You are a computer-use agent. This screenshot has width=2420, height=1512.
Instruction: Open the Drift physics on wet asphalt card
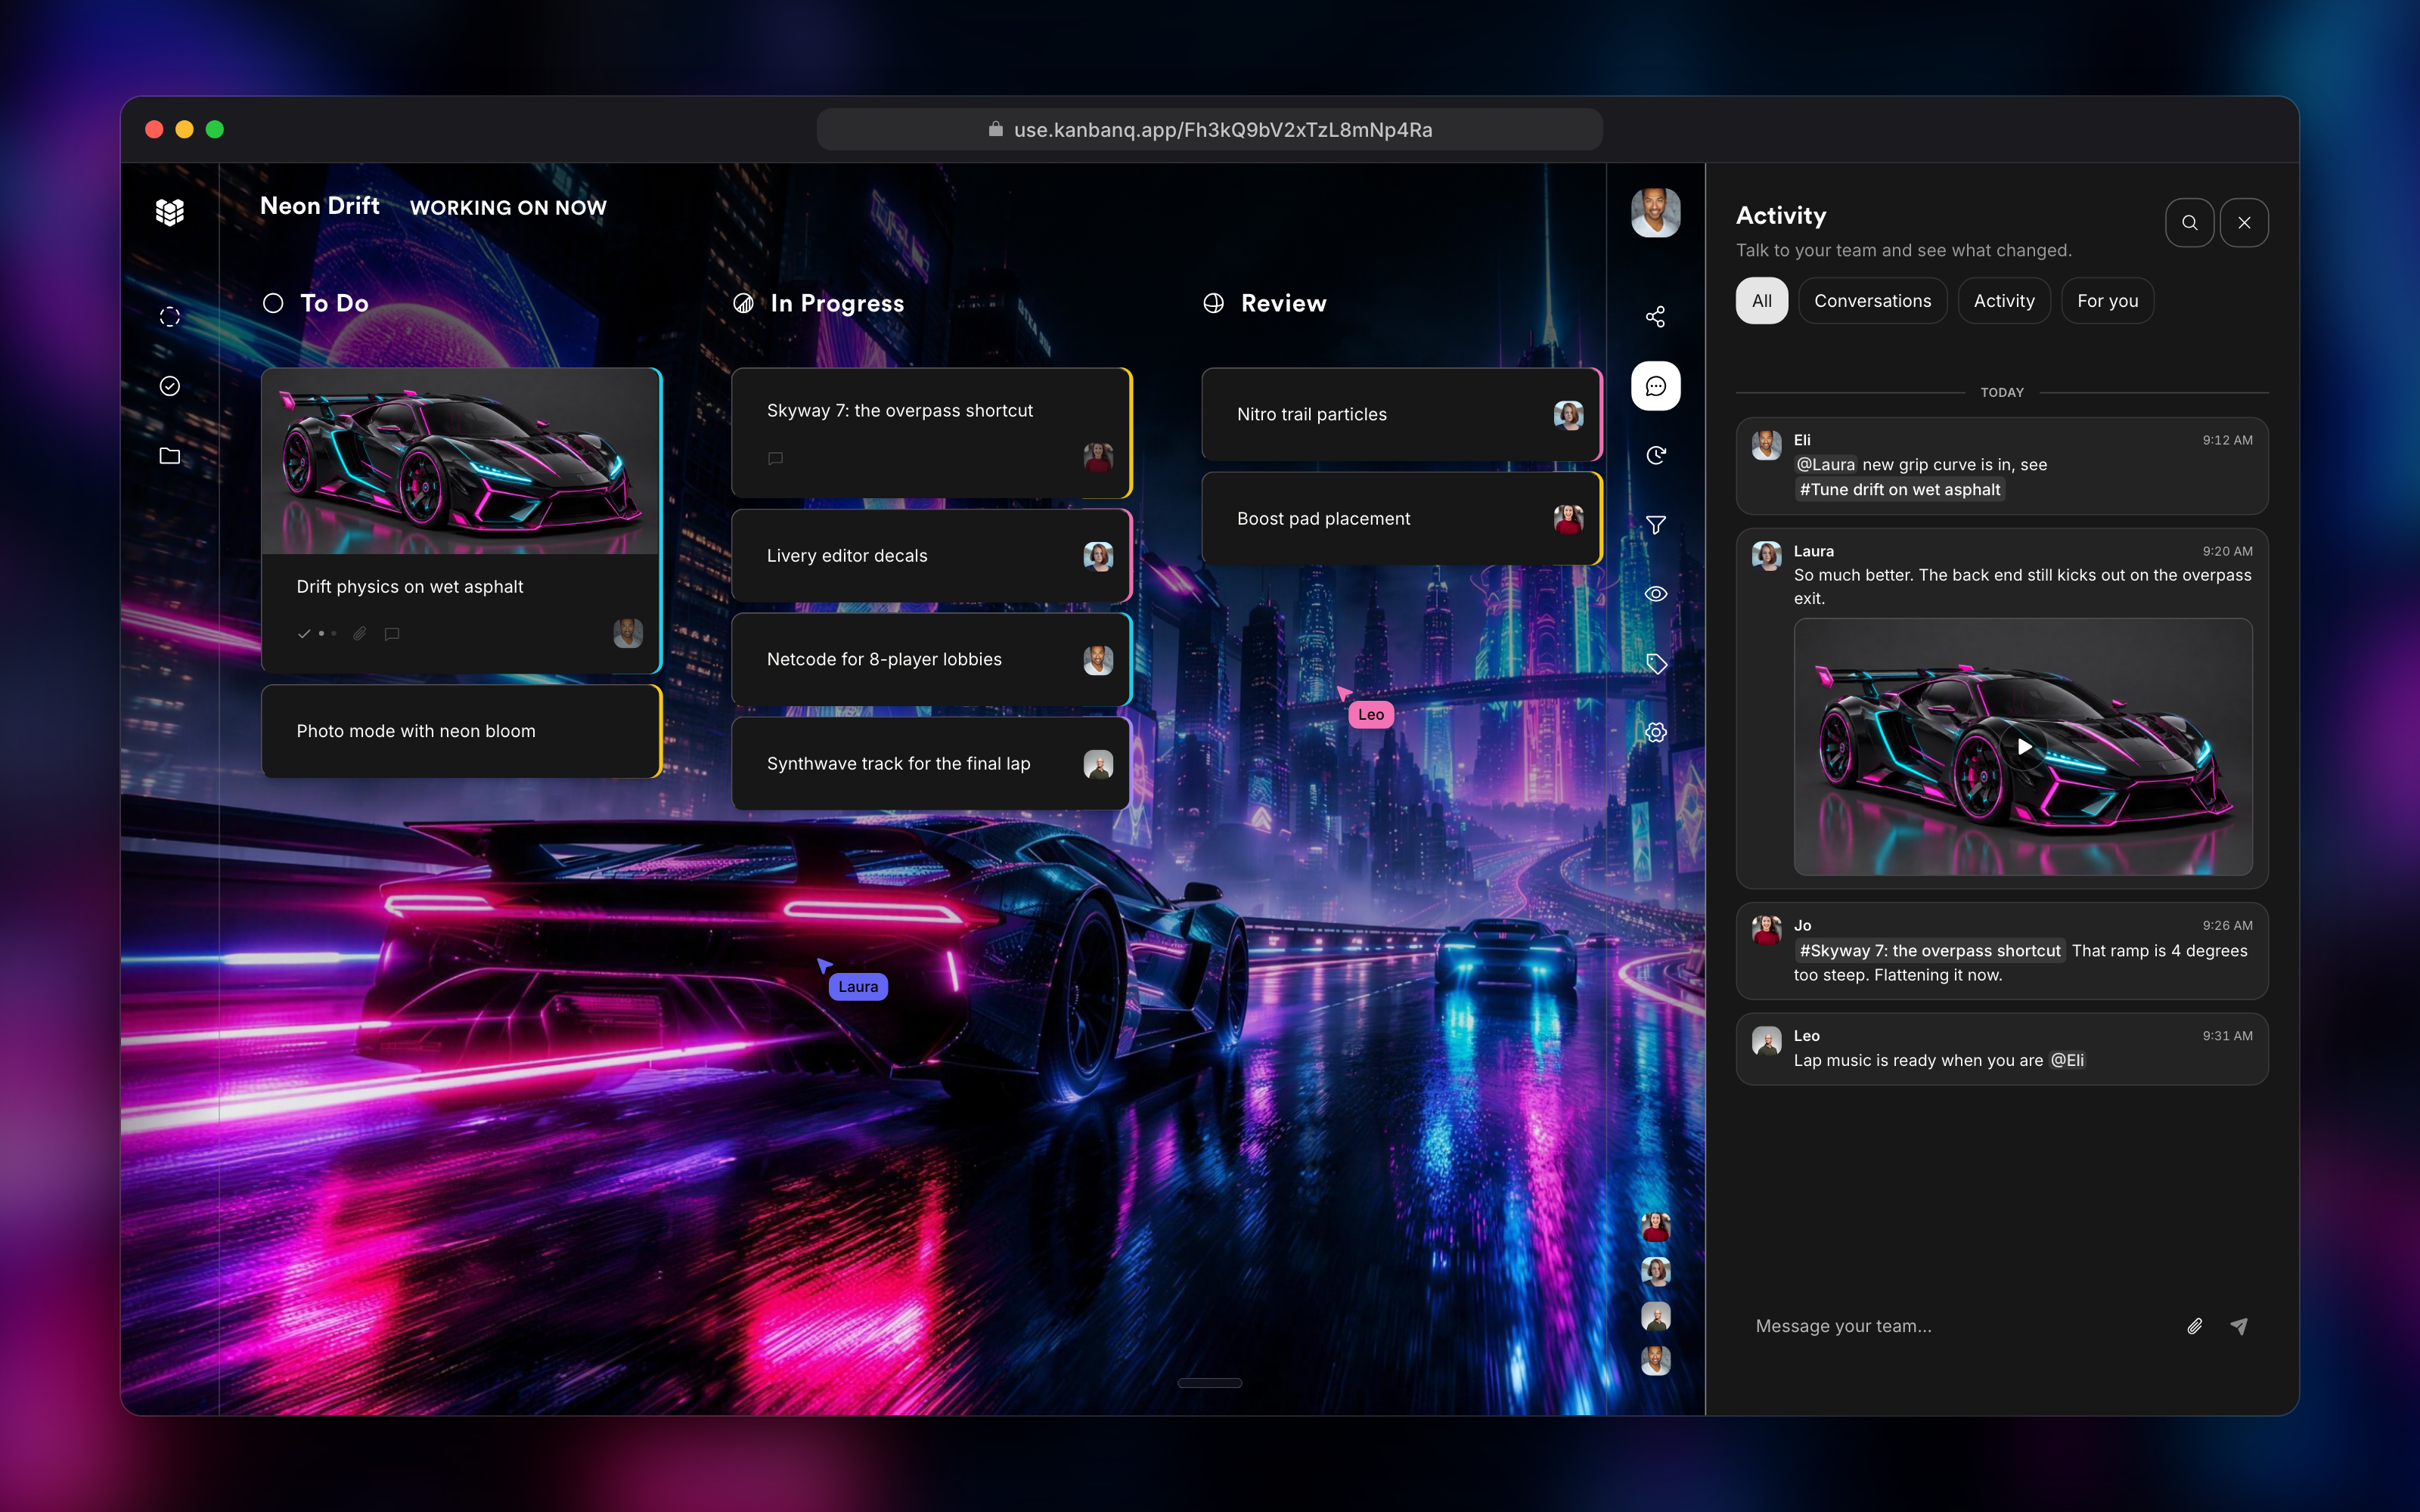(x=461, y=520)
